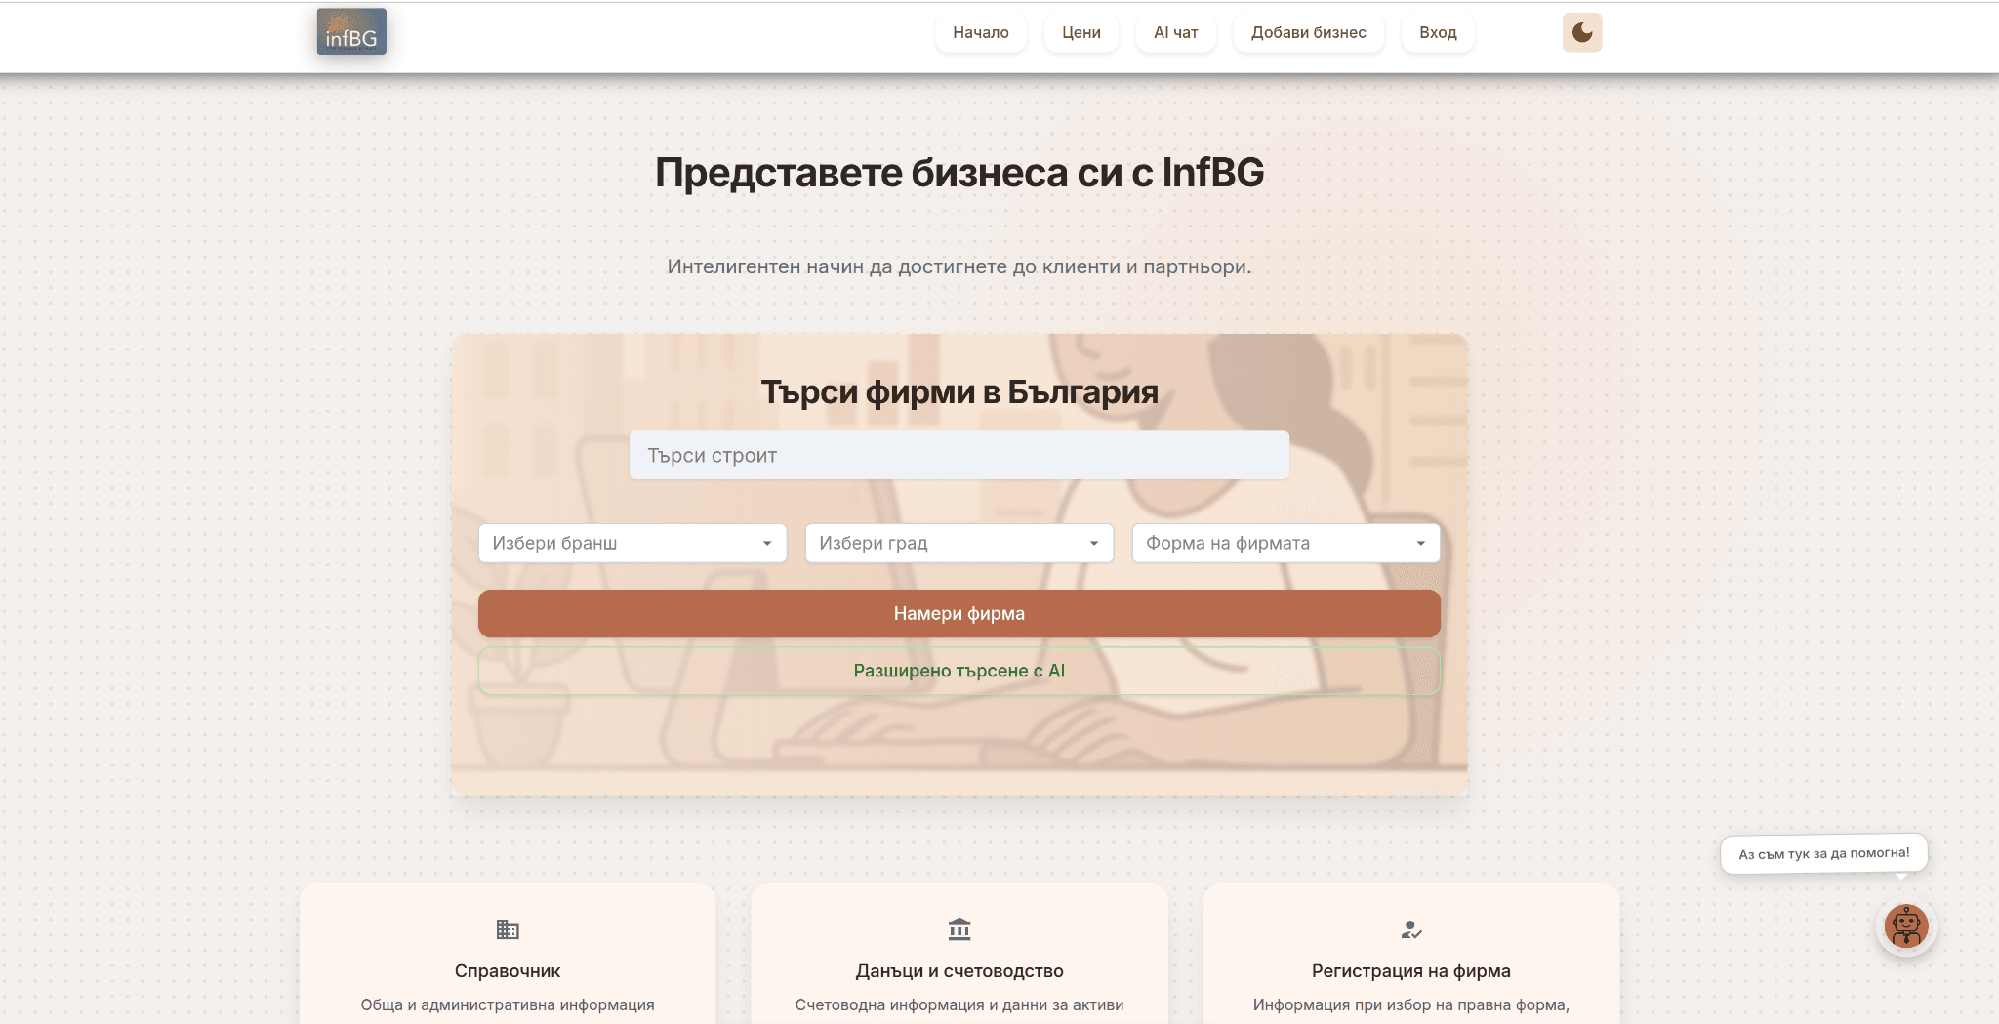Open the Цени page
The height and width of the screenshot is (1024, 1999).
point(1081,32)
